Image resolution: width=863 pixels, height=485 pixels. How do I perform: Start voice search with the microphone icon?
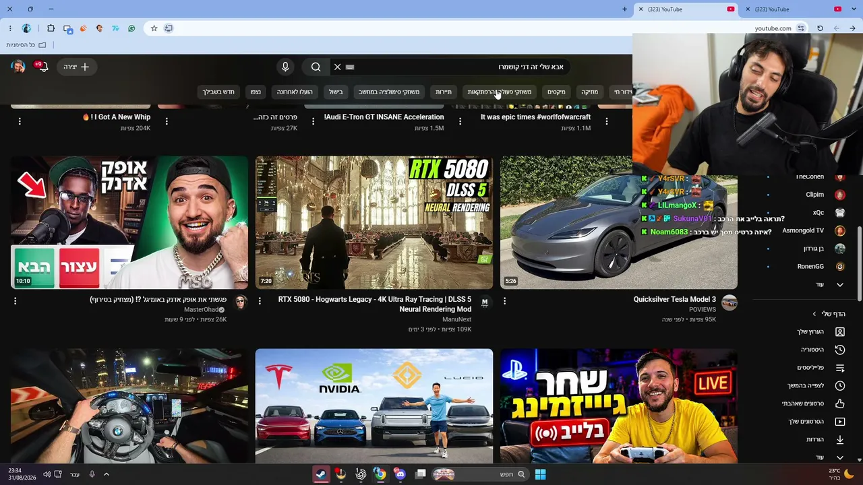pos(285,67)
